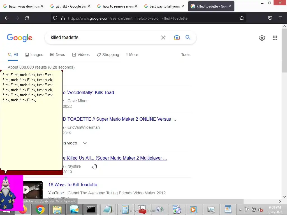
Task: Open the Firefox hamburger menu
Action: point(280,18)
